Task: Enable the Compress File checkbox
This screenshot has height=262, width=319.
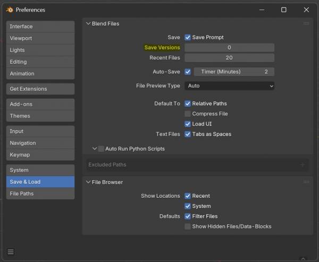Action: [188, 114]
